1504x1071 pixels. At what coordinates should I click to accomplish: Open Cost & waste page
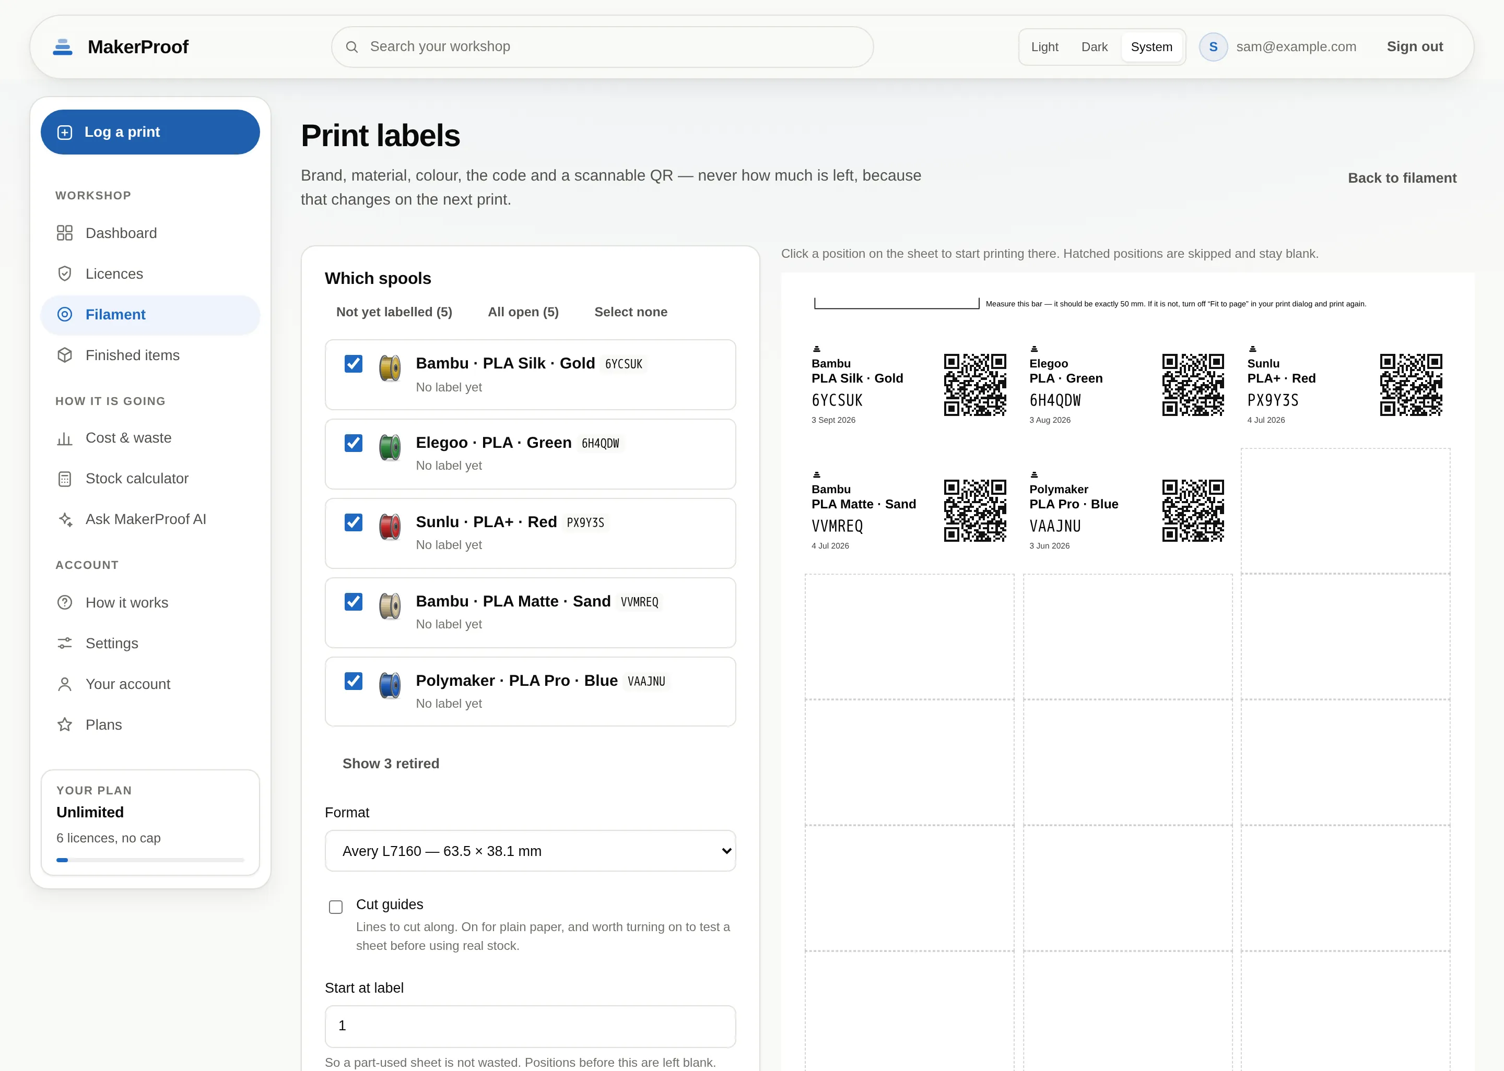[x=150, y=438]
